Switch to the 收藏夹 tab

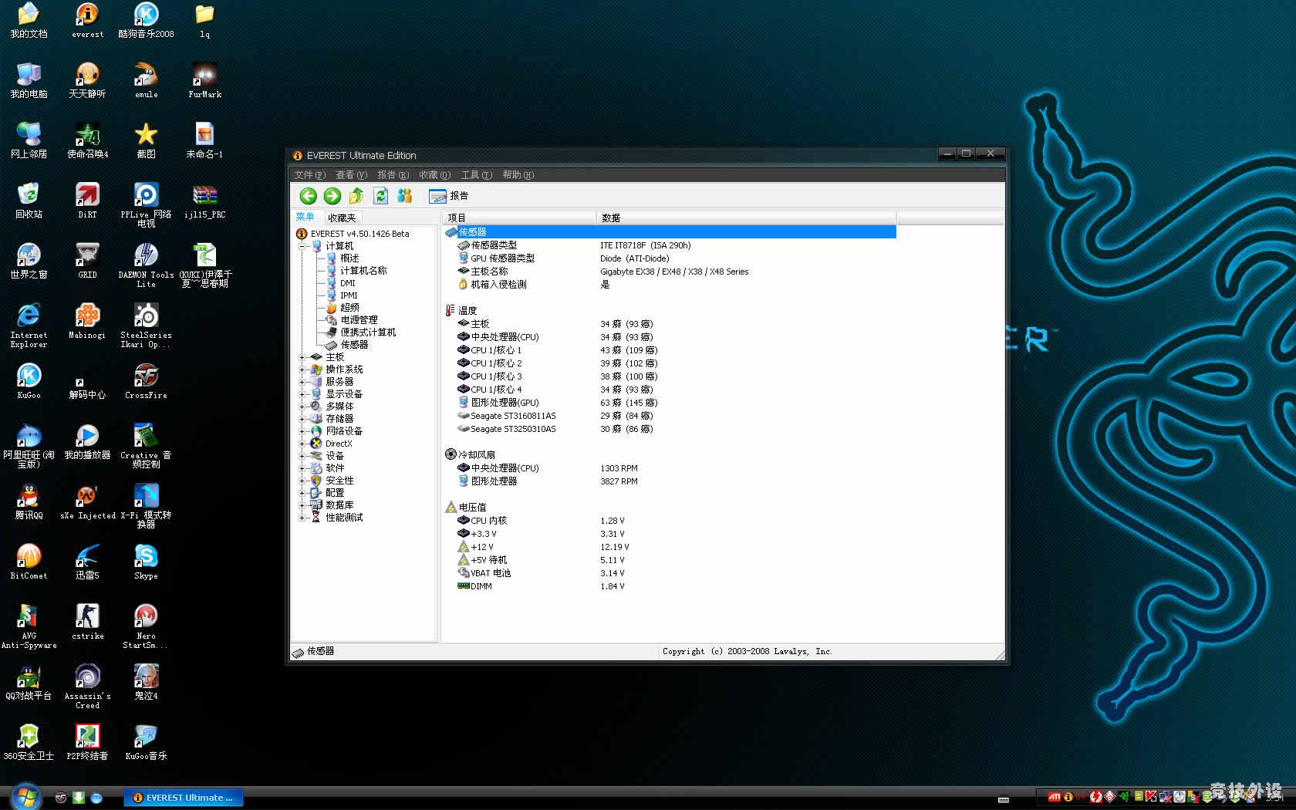(342, 218)
